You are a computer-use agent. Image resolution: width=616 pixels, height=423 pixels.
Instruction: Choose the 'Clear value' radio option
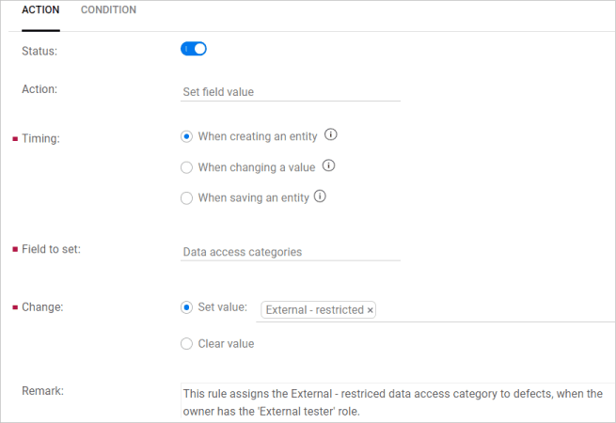pyautogui.click(x=187, y=344)
